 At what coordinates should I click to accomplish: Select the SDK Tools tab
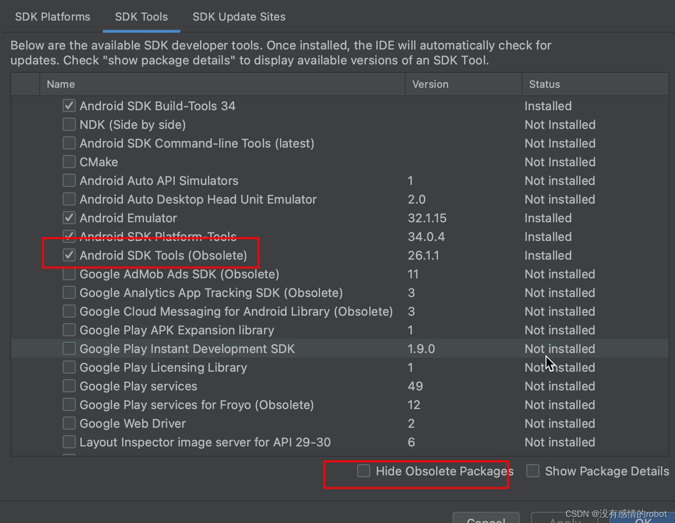click(141, 17)
